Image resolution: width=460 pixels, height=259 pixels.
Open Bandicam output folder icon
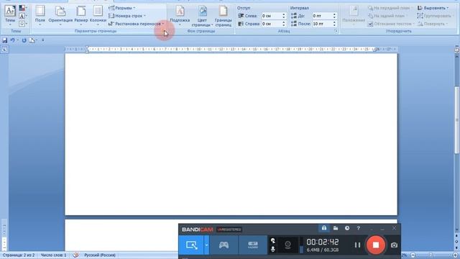point(336,228)
